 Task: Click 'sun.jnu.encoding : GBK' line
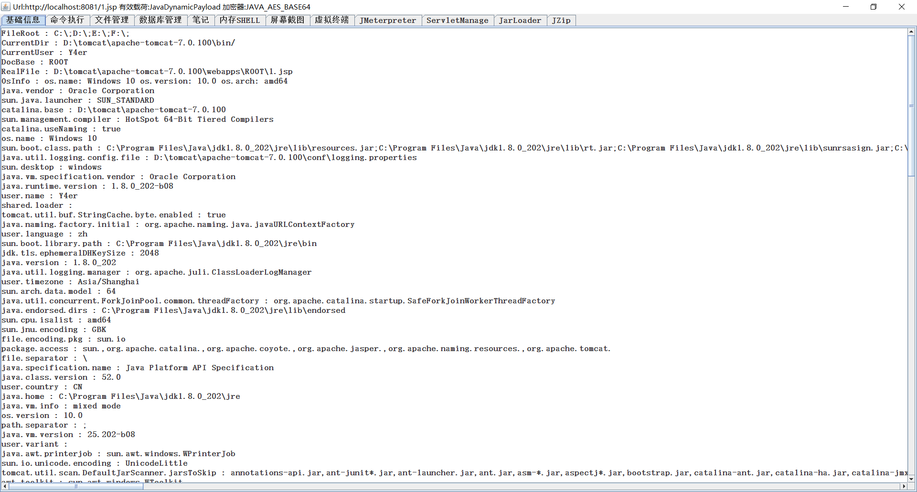click(54, 330)
